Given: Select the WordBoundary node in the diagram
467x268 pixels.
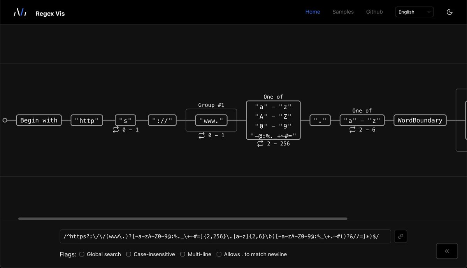Looking at the screenshot, I should [x=420, y=120].
